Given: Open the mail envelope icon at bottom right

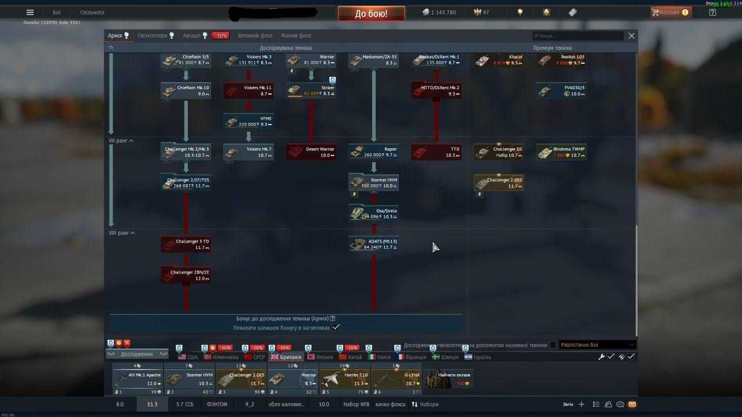Looking at the screenshot, I should click(632, 404).
